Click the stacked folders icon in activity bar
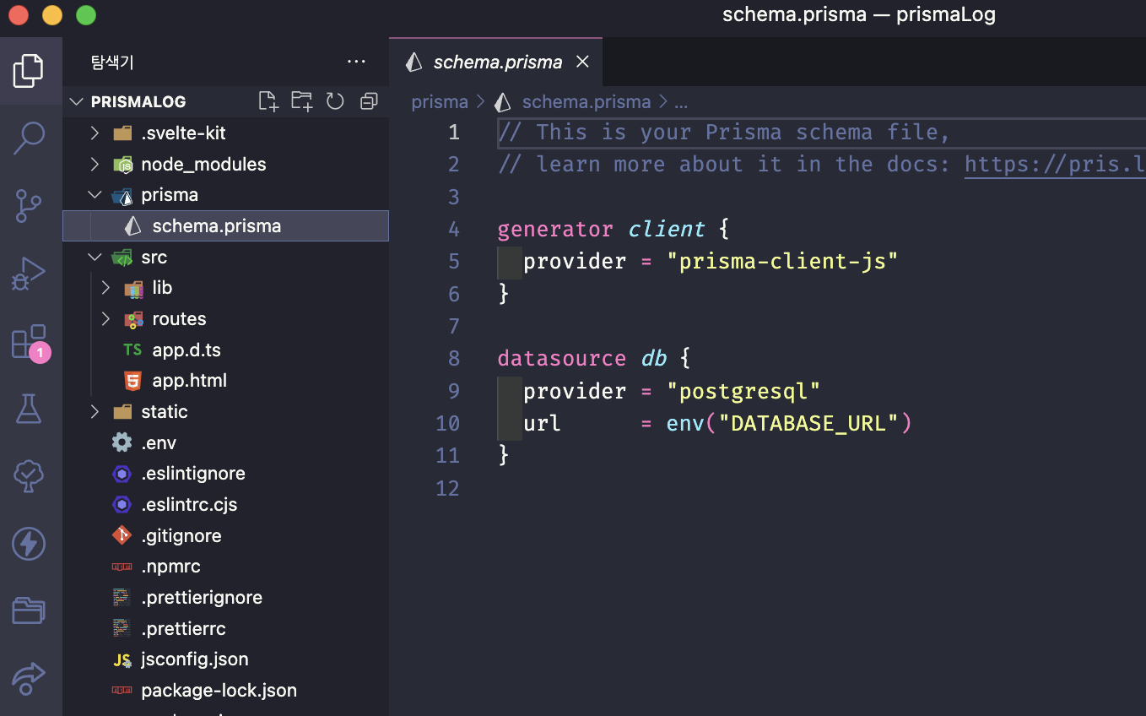 pos(29,610)
